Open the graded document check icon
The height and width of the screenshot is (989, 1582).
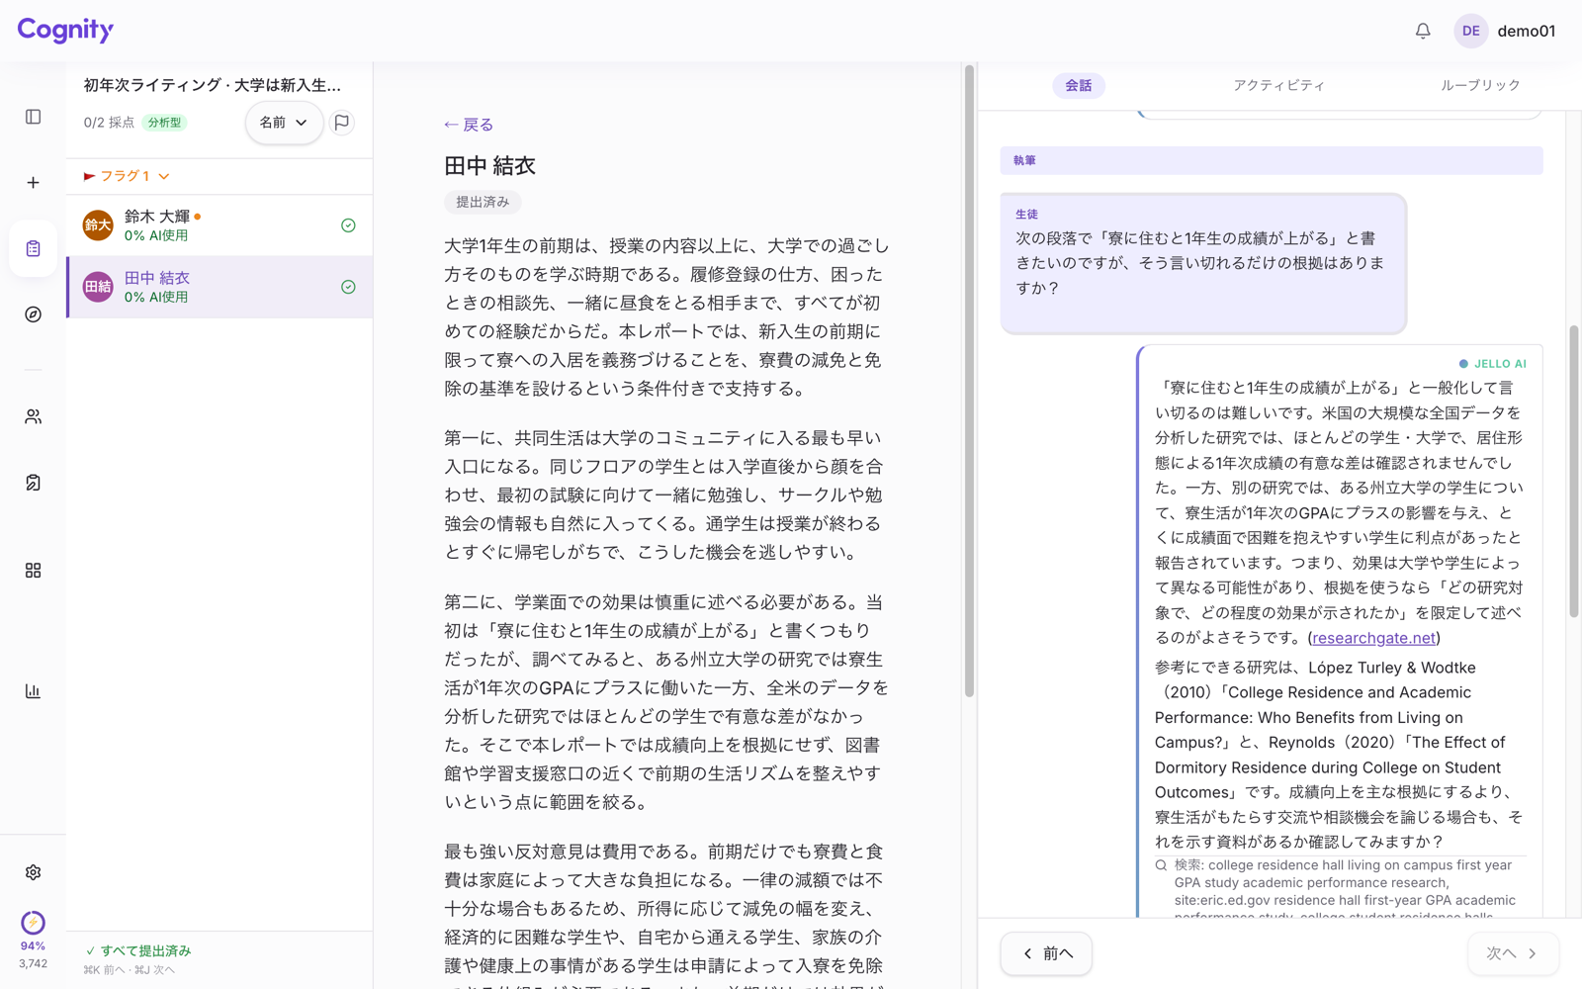(33, 483)
